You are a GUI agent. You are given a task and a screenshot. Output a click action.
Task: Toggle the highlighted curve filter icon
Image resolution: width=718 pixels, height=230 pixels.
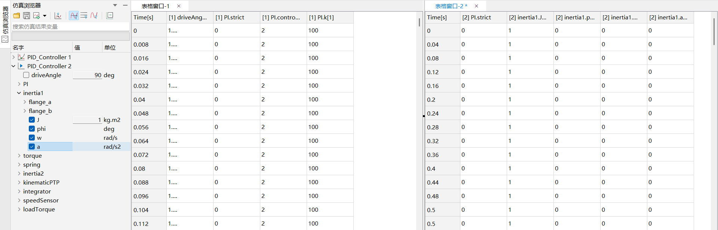74,16
